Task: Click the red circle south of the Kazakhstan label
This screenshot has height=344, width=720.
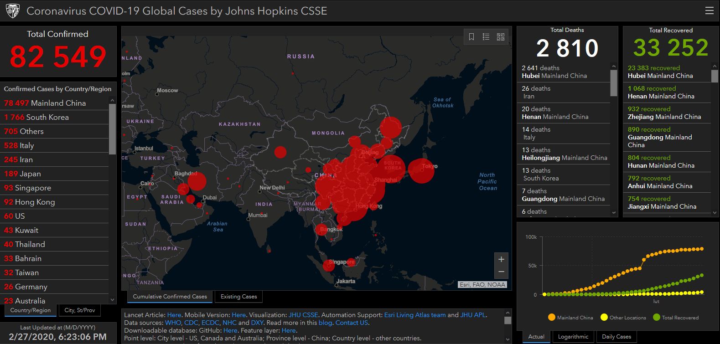Action: (280, 152)
